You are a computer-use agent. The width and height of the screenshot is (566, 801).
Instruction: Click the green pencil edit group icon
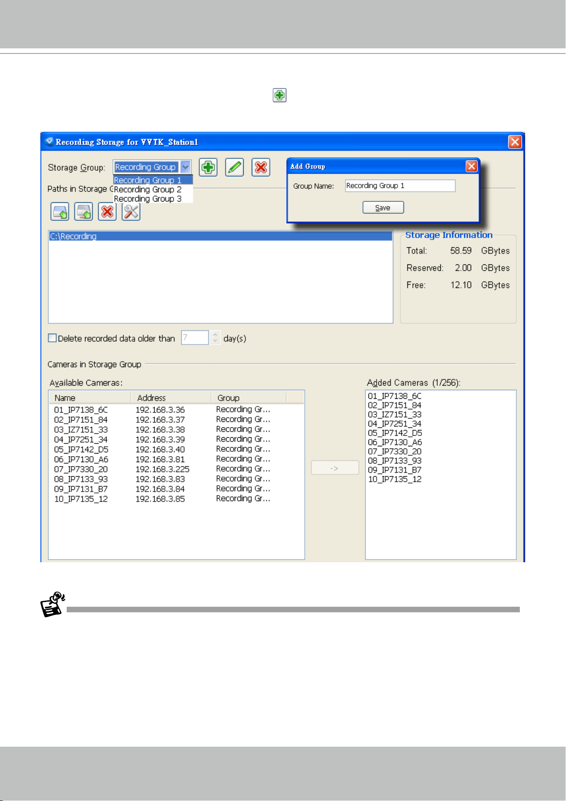235,167
